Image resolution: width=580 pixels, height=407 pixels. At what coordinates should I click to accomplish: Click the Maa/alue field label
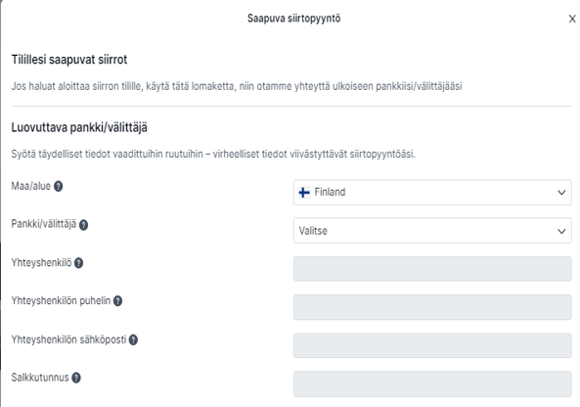coord(31,186)
